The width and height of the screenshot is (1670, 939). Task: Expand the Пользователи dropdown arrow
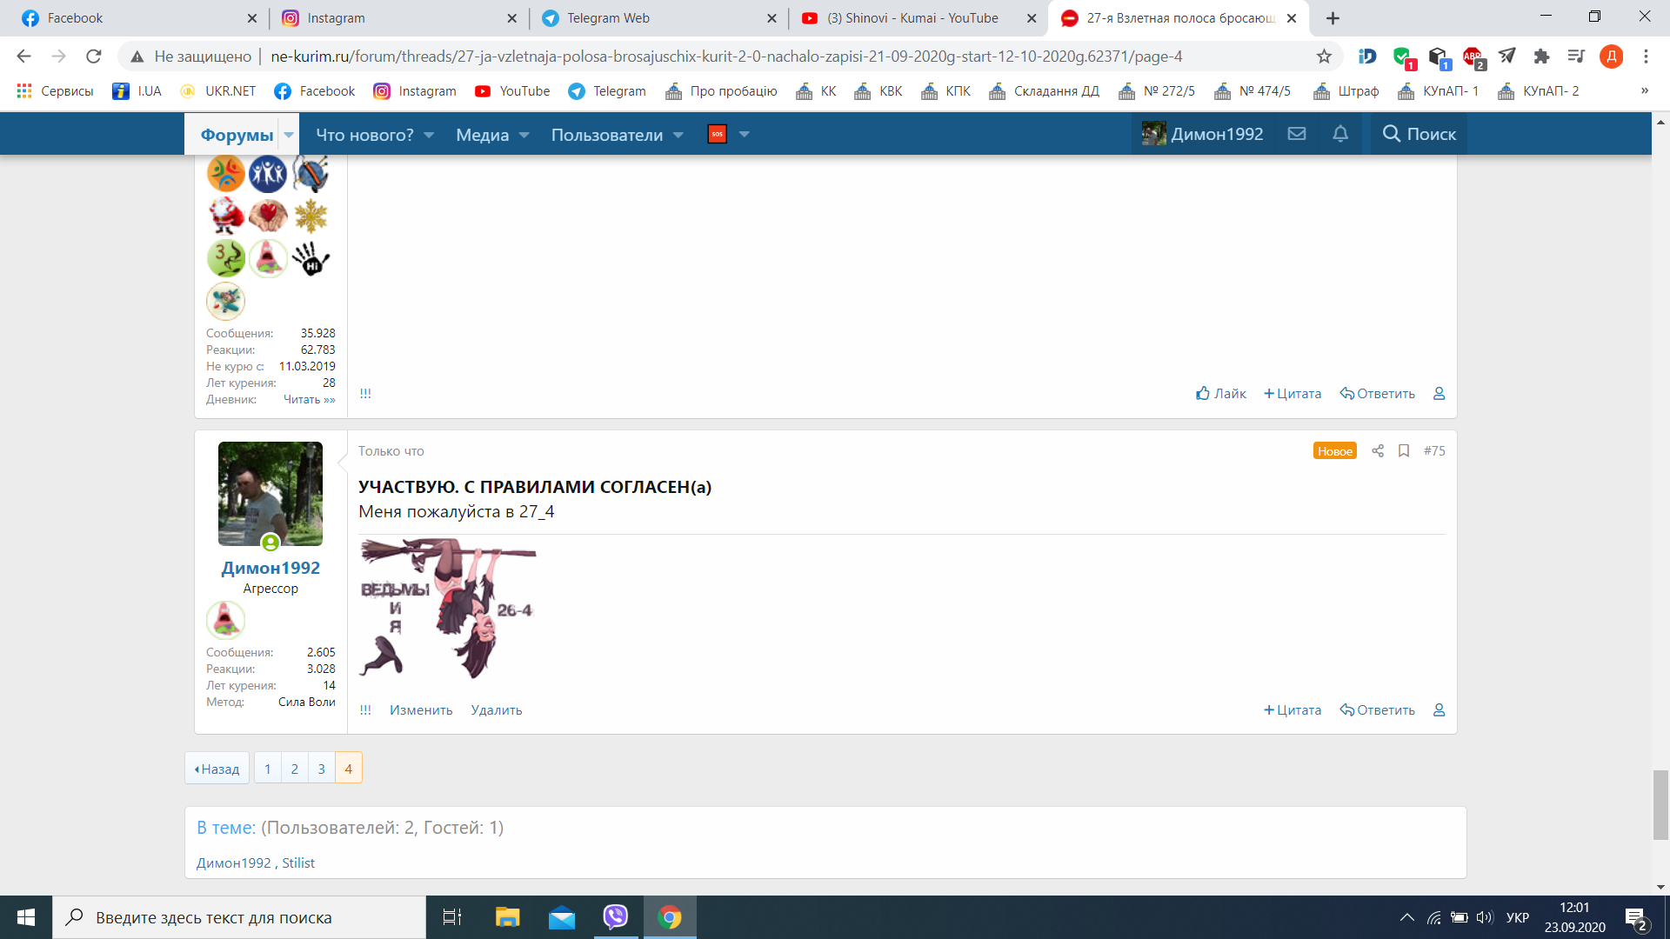point(678,135)
